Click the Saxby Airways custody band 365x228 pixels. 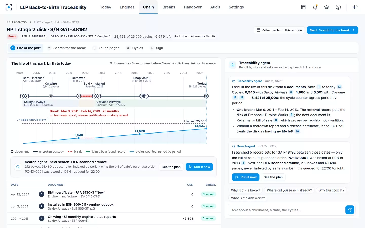pos(51,103)
